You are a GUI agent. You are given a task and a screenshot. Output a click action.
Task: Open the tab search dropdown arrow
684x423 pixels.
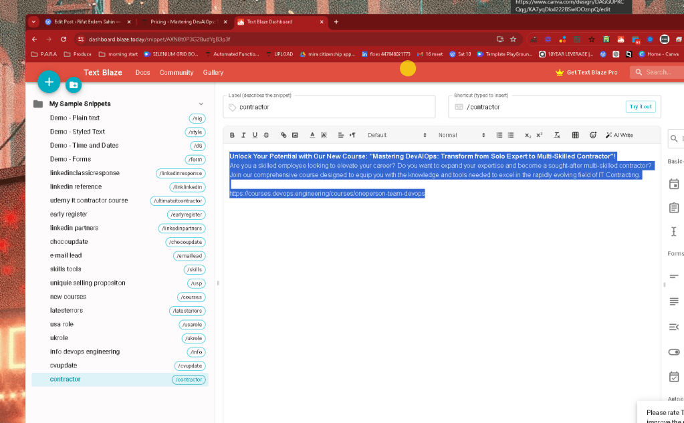[x=33, y=22]
